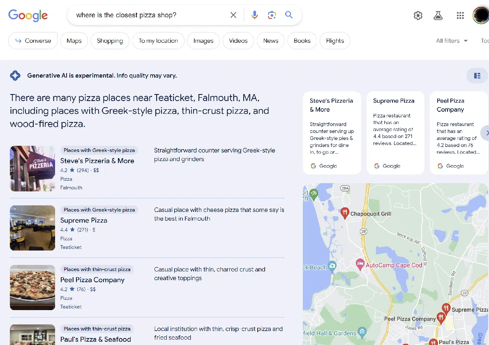Toggle the AI result layout view
489x345 pixels.
pos(477,76)
